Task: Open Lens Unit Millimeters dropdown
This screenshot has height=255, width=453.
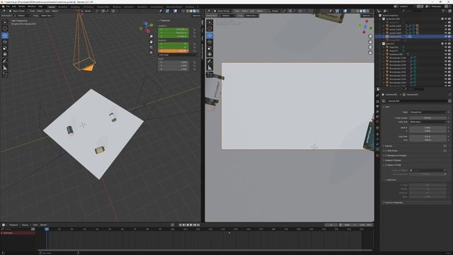Action: click(428, 122)
